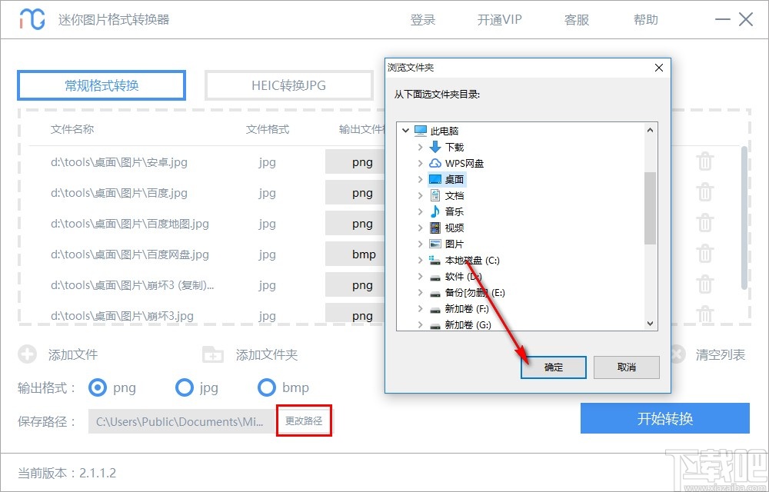Click the 下载 download icon in tree
769x492 pixels.
(x=434, y=147)
